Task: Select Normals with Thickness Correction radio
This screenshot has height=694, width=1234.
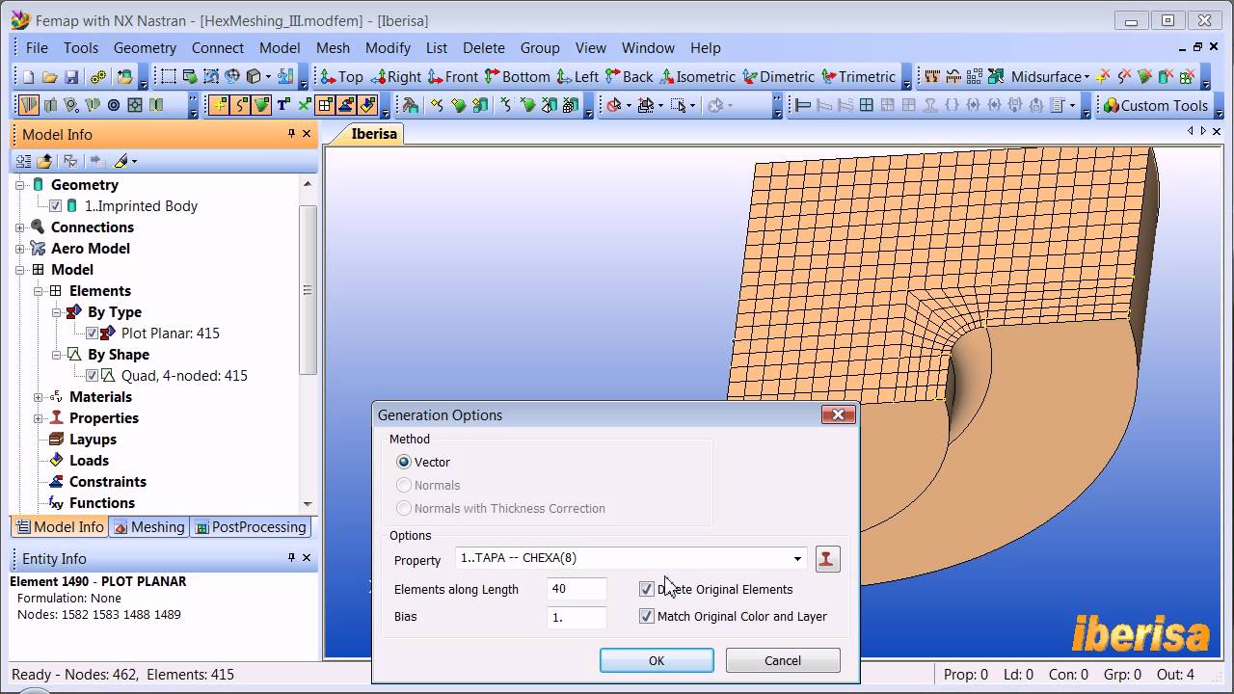Action: [x=404, y=509]
